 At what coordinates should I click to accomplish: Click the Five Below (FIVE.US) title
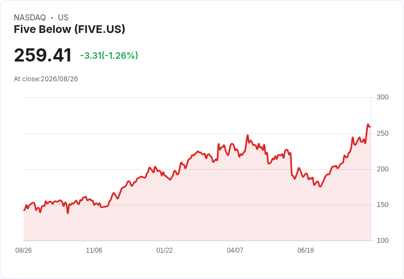coord(69,29)
